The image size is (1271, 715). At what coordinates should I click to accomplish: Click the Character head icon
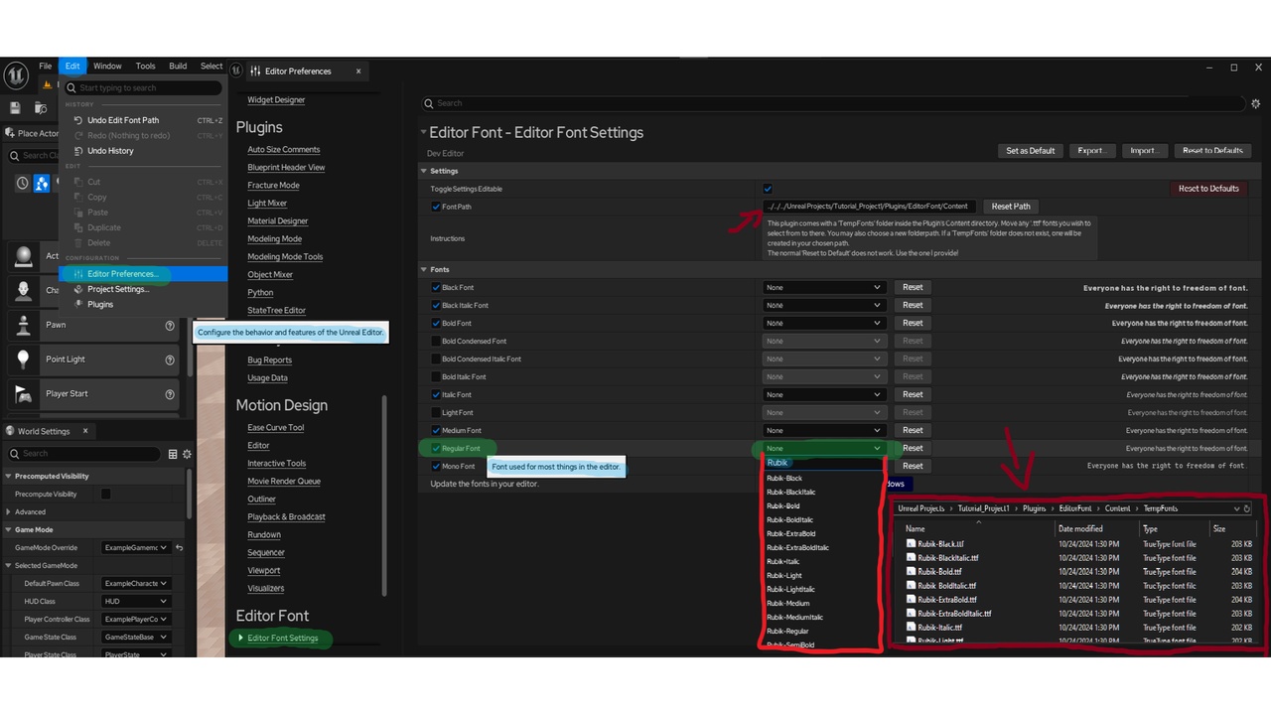click(x=23, y=290)
